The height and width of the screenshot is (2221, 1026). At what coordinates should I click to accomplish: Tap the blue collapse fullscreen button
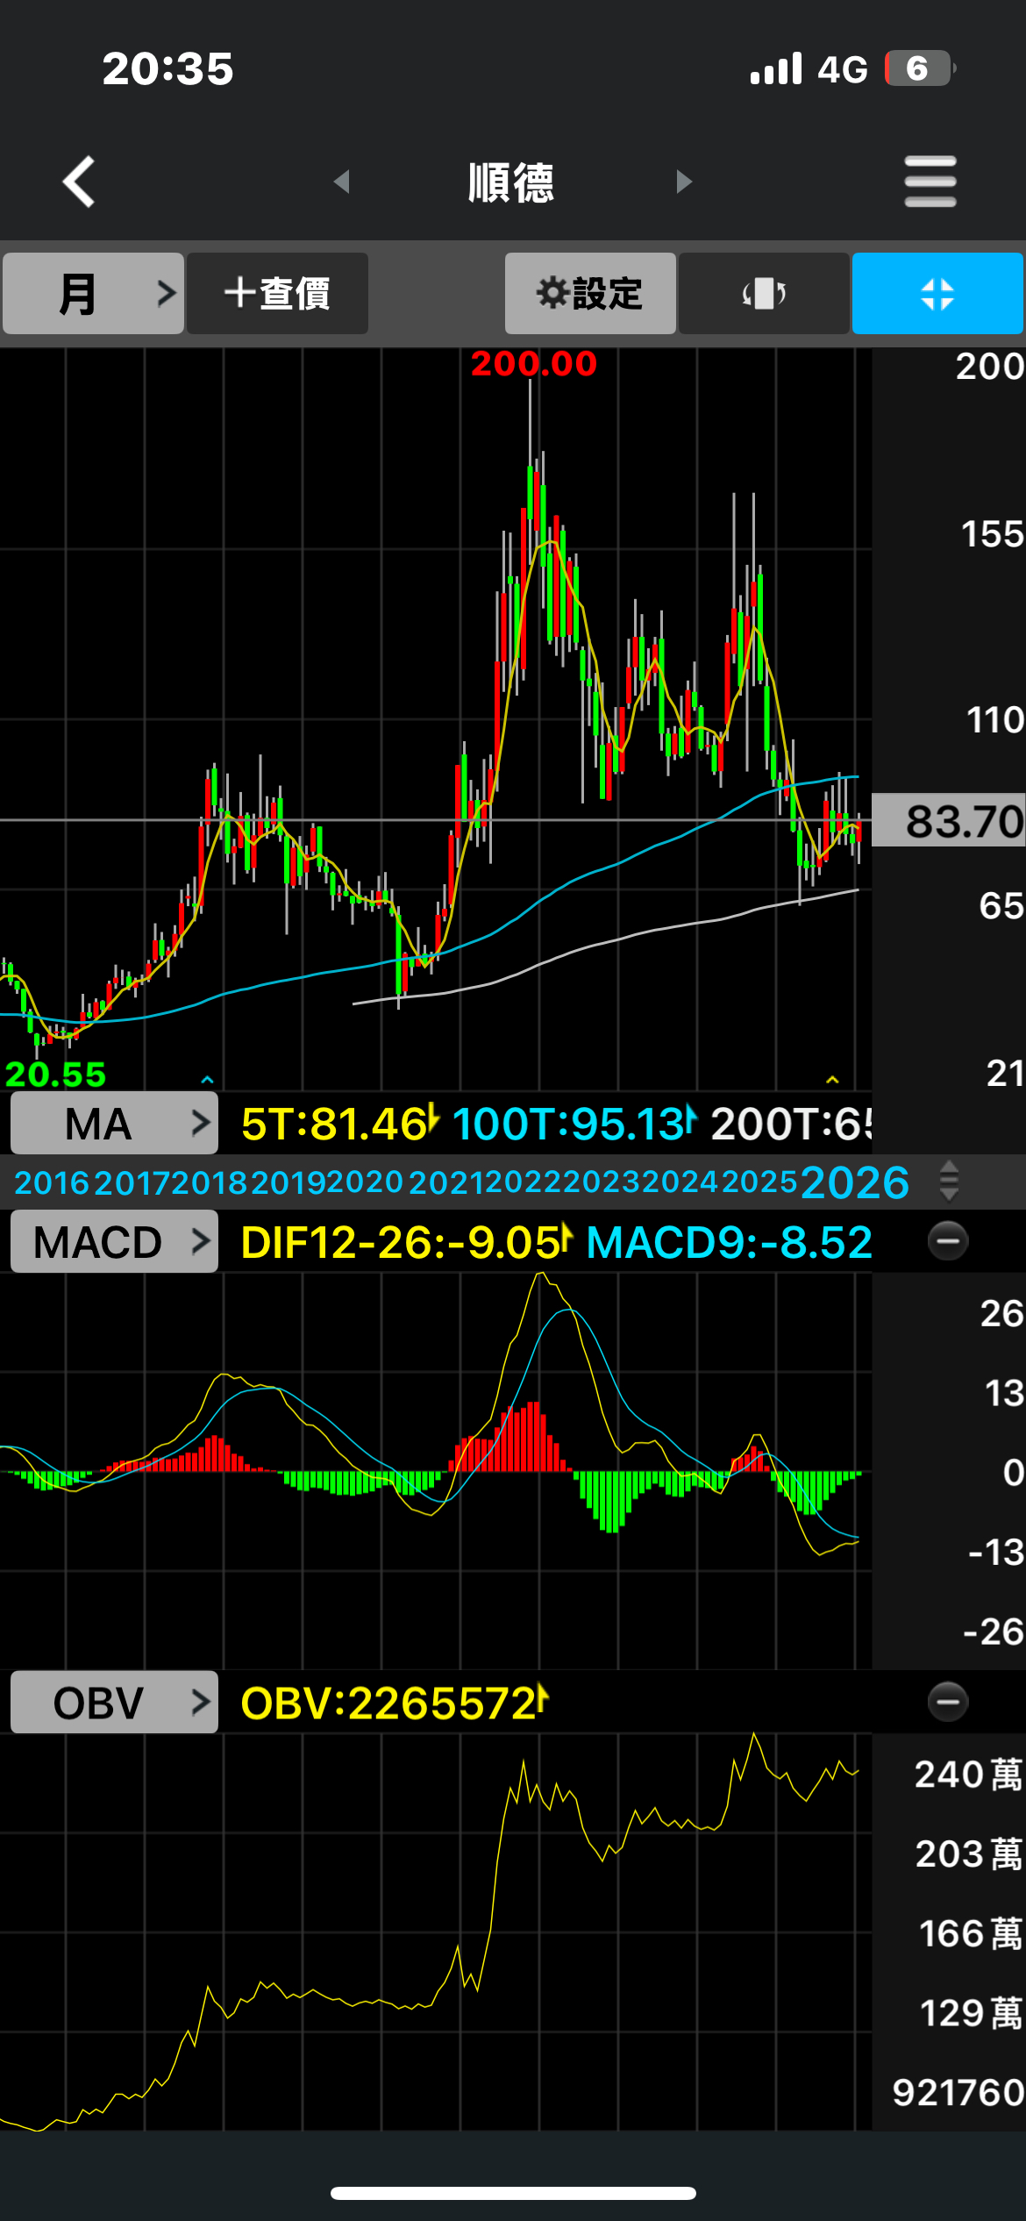(937, 294)
